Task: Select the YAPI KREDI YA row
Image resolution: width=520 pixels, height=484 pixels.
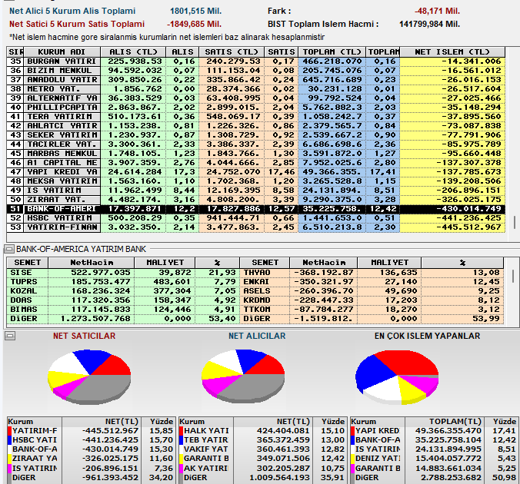Action: 255,172
